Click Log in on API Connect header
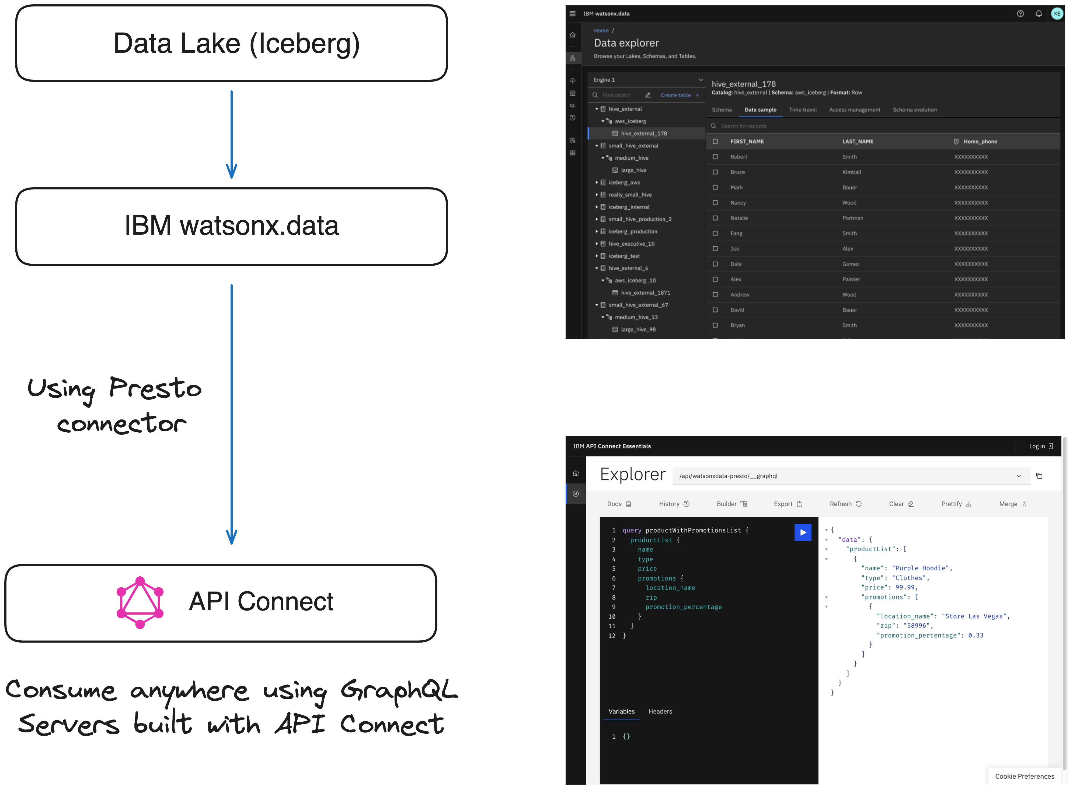Image resolution: width=1073 pixels, height=790 pixels. click(1041, 446)
